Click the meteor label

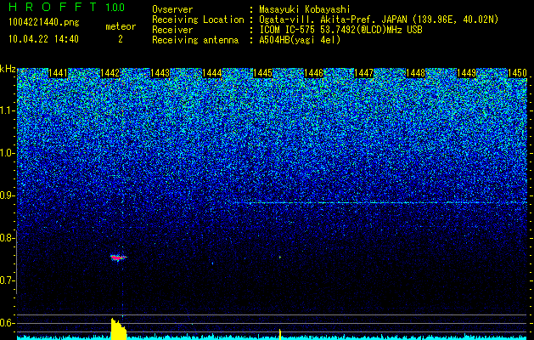coord(121,26)
